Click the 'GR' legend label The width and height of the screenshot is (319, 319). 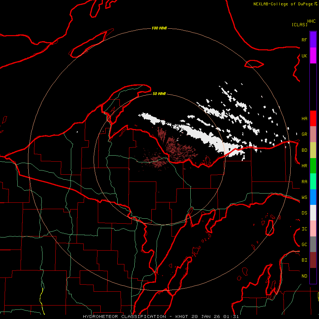coord(304,134)
